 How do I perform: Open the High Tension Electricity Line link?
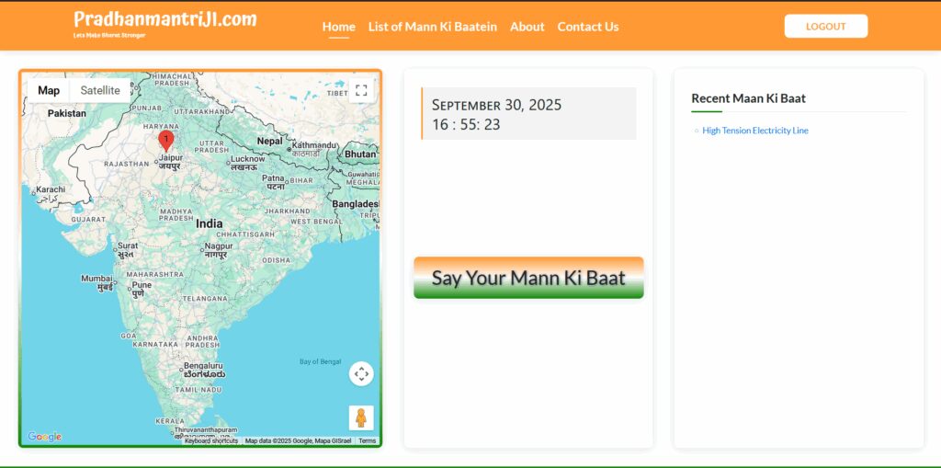click(754, 131)
